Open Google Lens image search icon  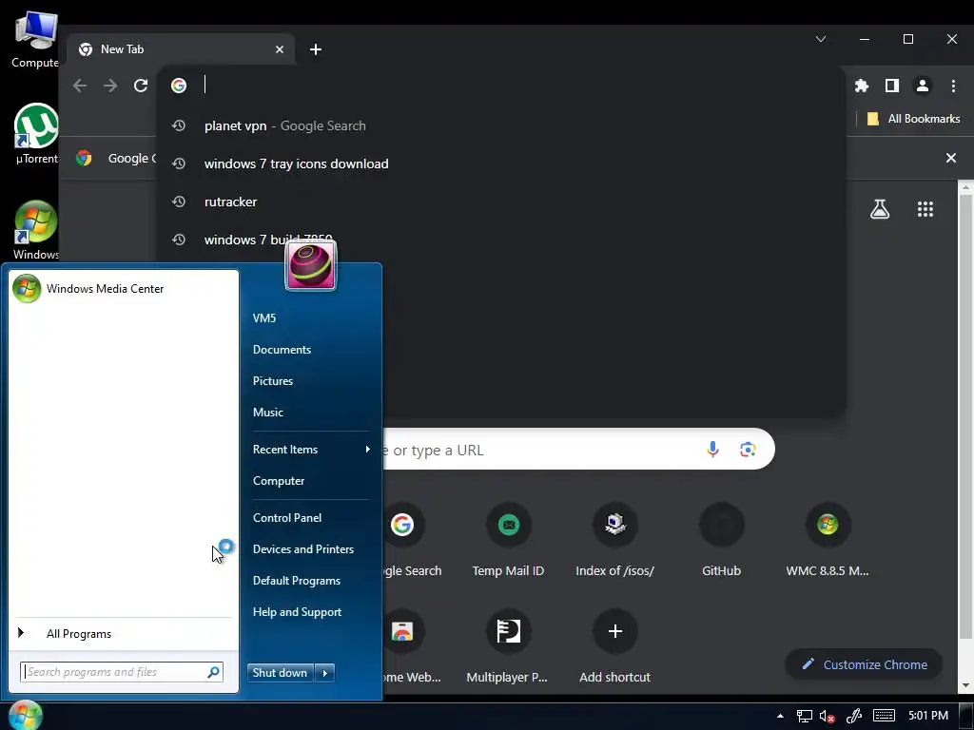pos(748,450)
